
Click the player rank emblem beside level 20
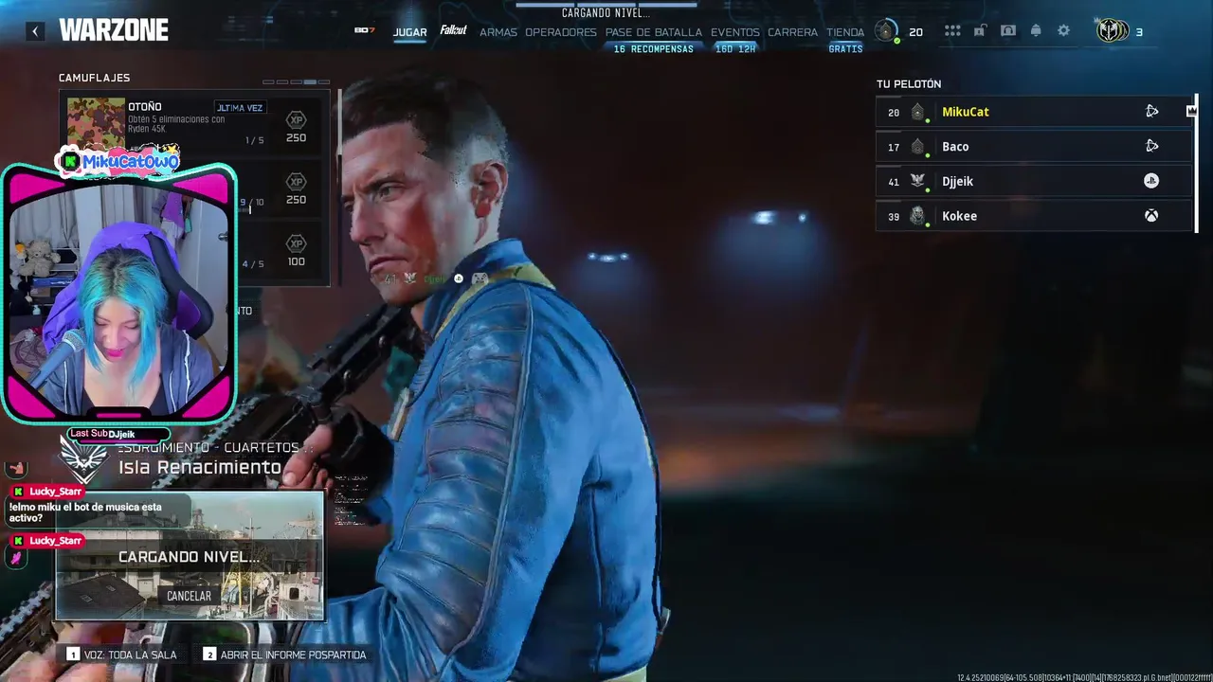click(886, 31)
